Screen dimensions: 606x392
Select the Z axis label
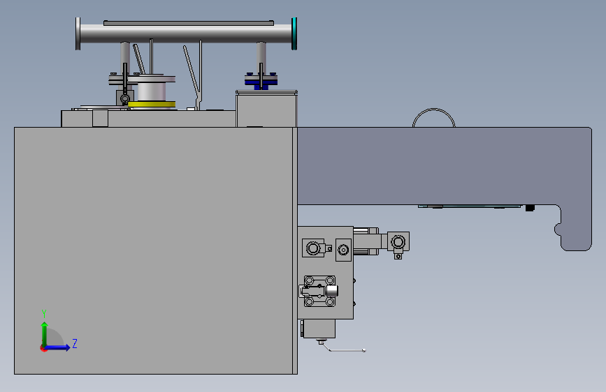(x=75, y=343)
